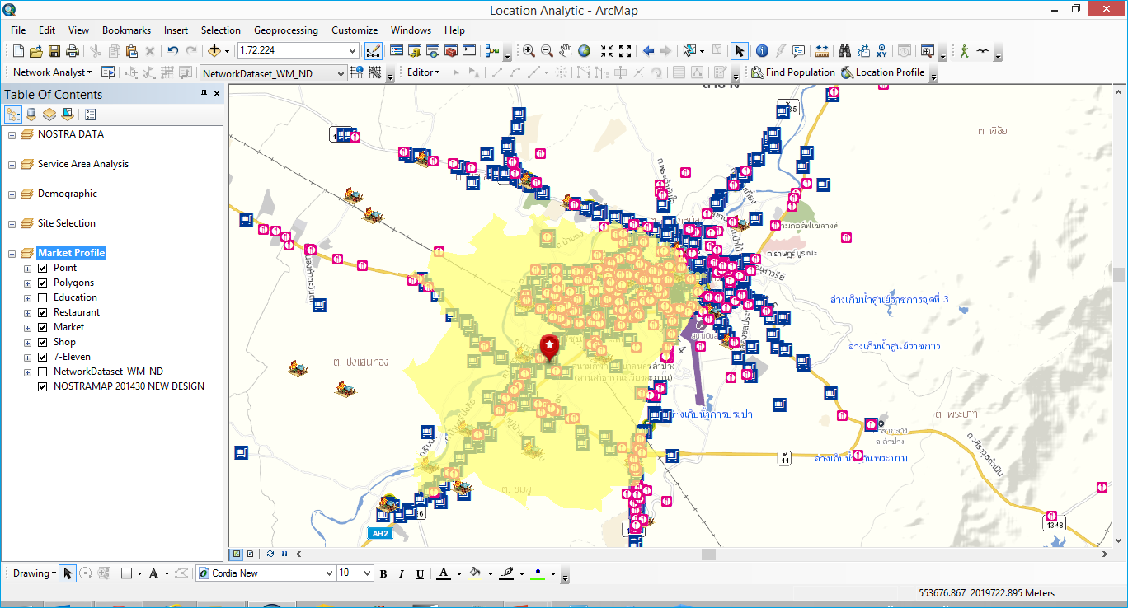Open the map scale 1:72,224 dropdown
1128x608 pixels.
353,51
